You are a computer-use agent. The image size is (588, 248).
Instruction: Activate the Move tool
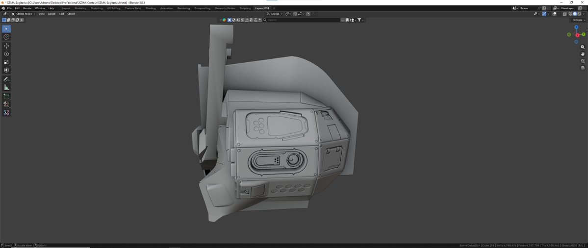tap(6, 46)
